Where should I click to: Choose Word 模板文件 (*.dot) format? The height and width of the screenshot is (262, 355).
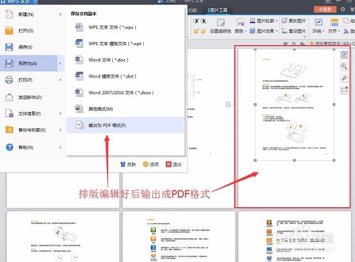coord(125,76)
